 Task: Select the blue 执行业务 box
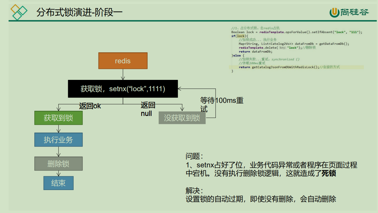point(58,140)
